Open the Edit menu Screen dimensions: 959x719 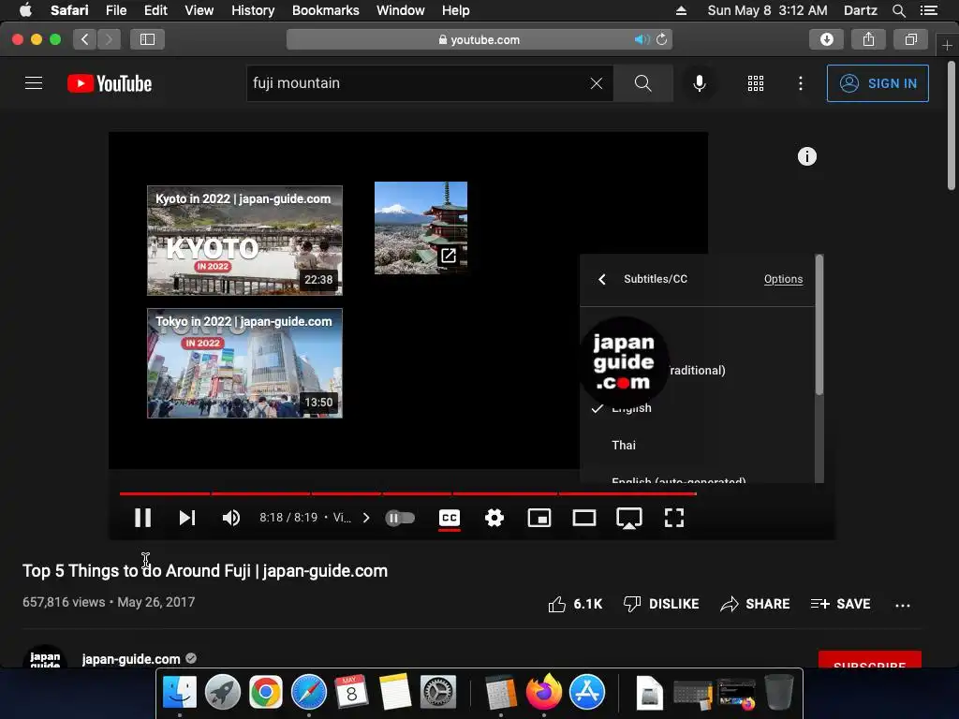pos(155,10)
